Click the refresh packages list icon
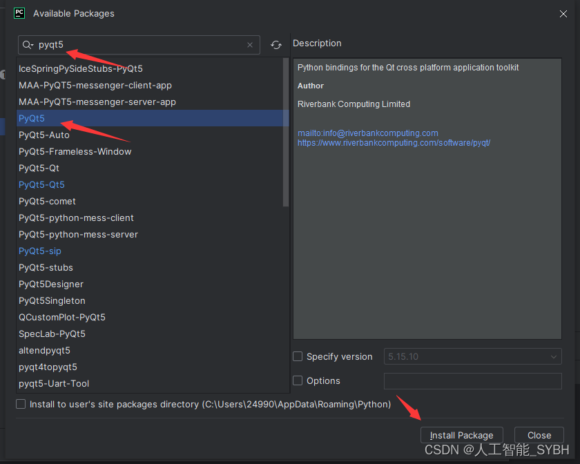This screenshot has width=580, height=464. 276,45
